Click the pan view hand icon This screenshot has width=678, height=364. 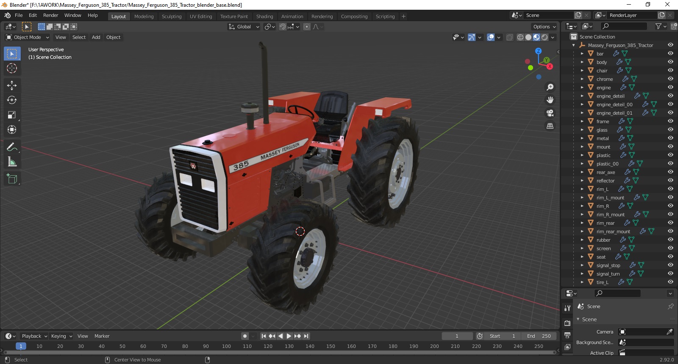550,100
